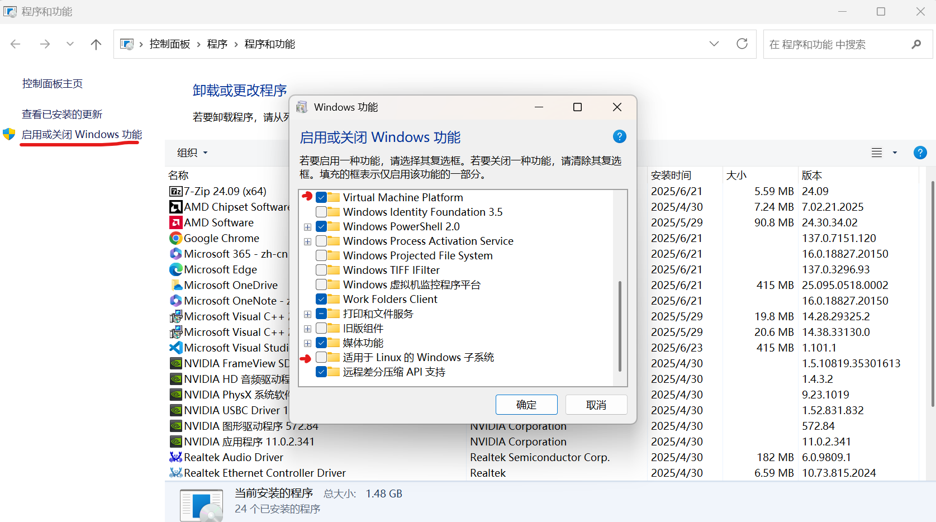Sort by the 大小 column header
The width and height of the screenshot is (936, 522).
(x=736, y=175)
